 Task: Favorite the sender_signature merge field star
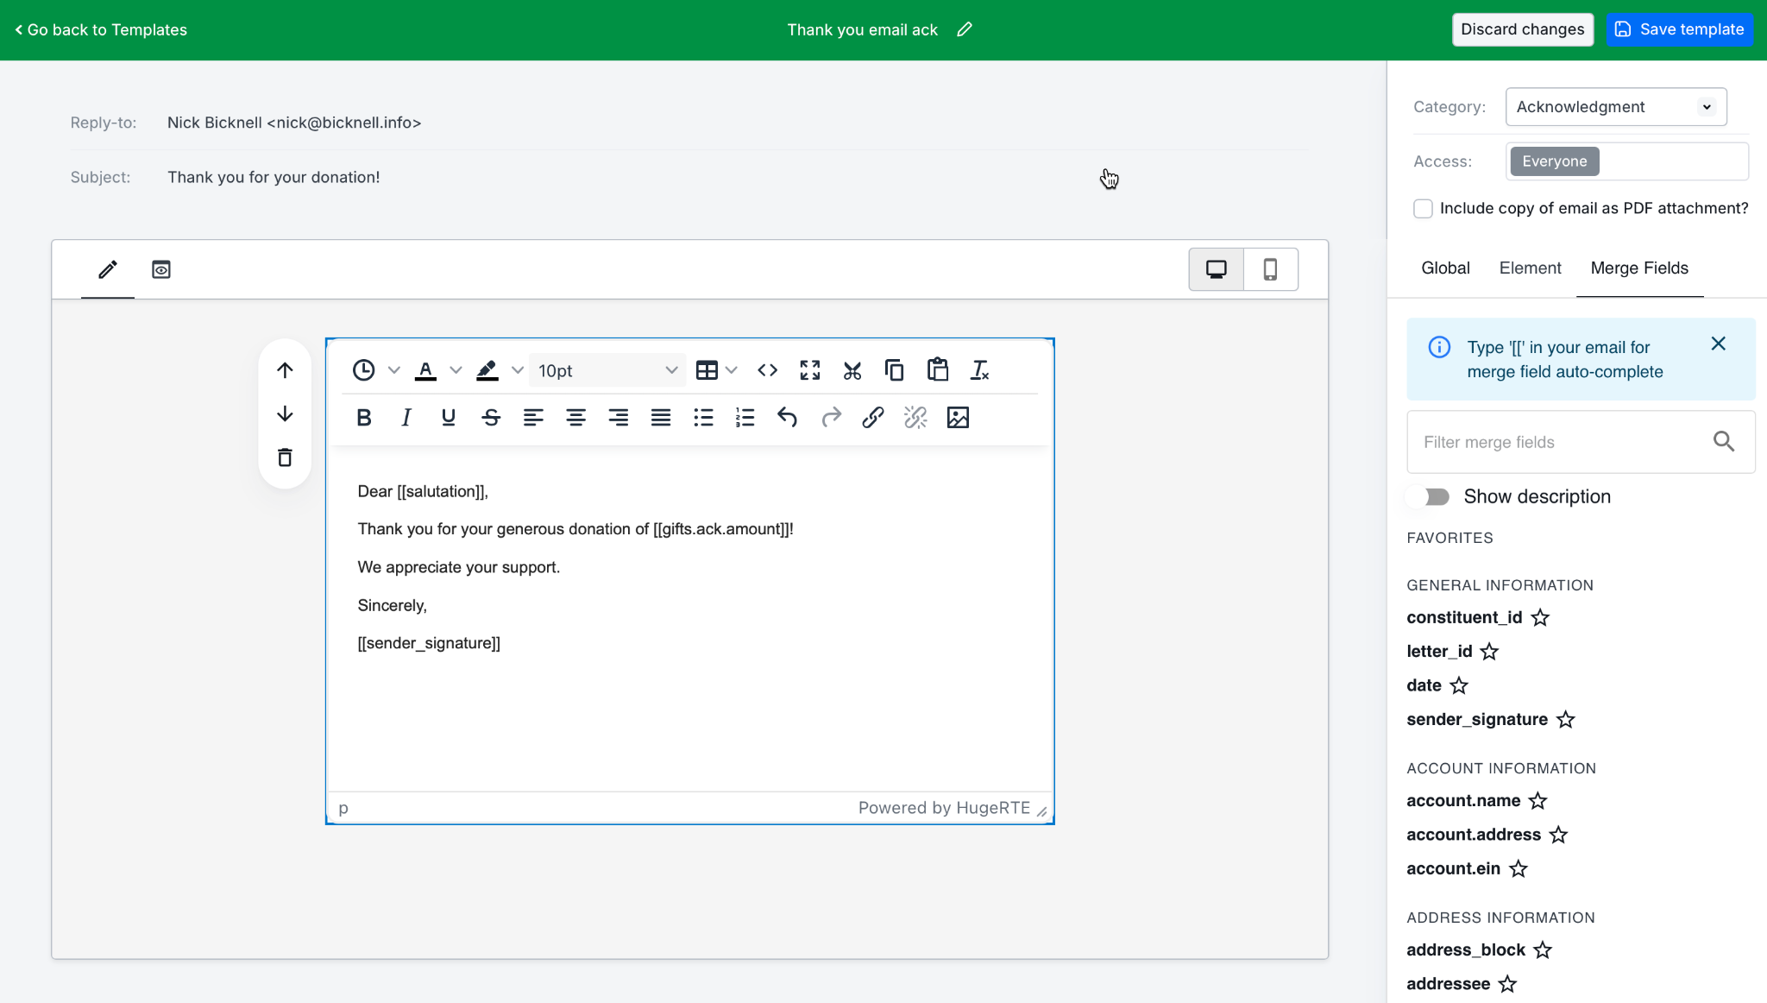(1566, 720)
